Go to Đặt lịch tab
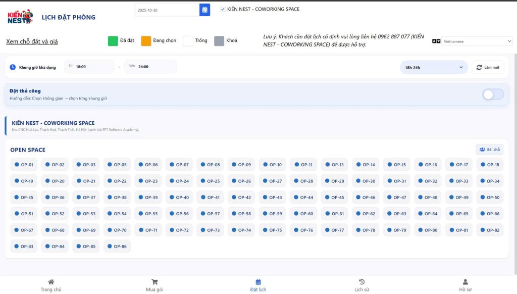 pyautogui.click(x=258, y=285)
